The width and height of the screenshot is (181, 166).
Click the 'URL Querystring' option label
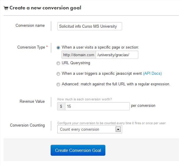76,63
